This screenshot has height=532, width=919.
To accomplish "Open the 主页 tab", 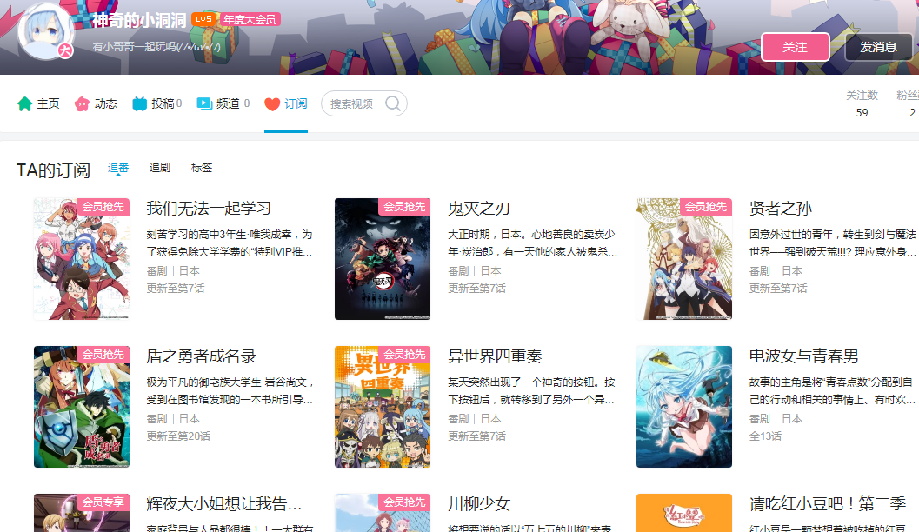I will pos(38,103).
